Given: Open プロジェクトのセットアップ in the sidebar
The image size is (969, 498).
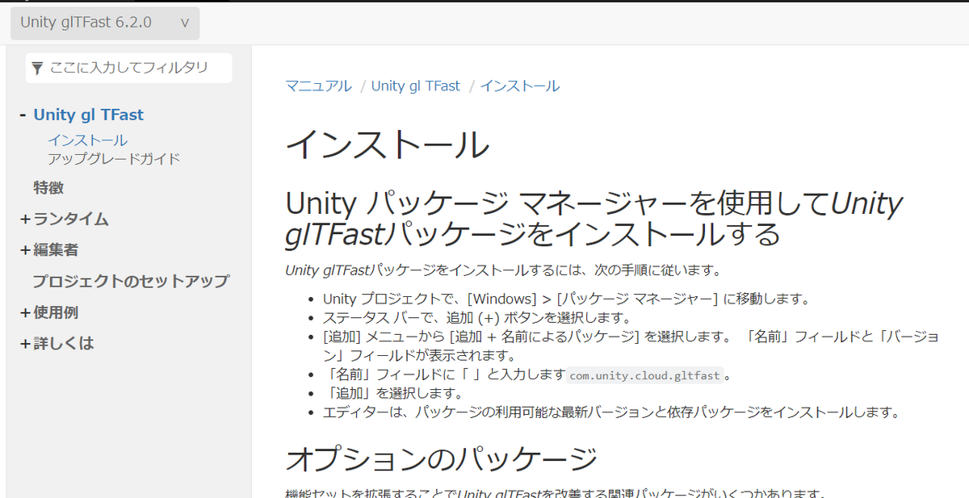Looking at the screenshot, I should (131, 282).
